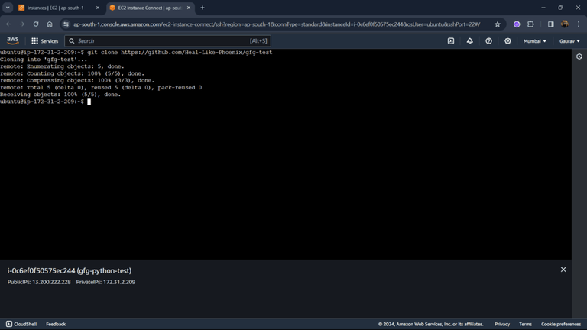
Task: Toggle the browser side panel
Action: pyautogui.click(x=550, y=24)
